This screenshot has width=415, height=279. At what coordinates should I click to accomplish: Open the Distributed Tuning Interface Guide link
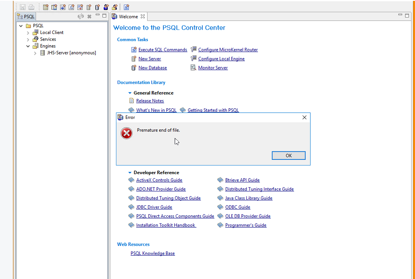tap(260, 189)
